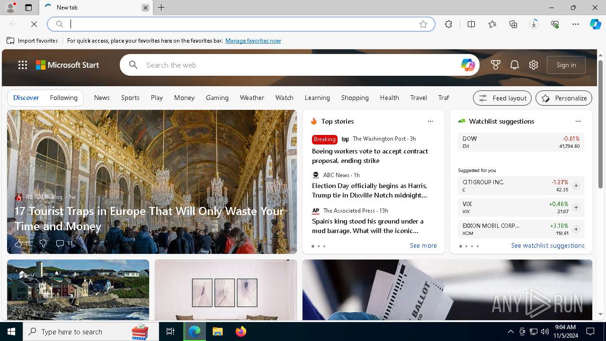The width and height of the screenshot is (606, 341).
Task: Open the Weather category
Action: [x=252, y=98]
